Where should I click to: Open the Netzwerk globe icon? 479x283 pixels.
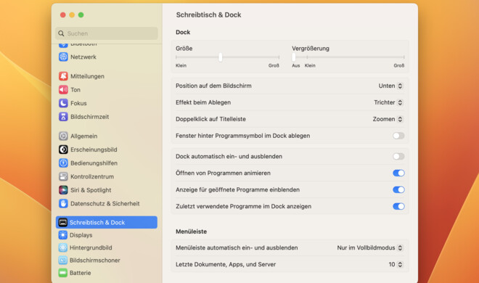[63, 57]
